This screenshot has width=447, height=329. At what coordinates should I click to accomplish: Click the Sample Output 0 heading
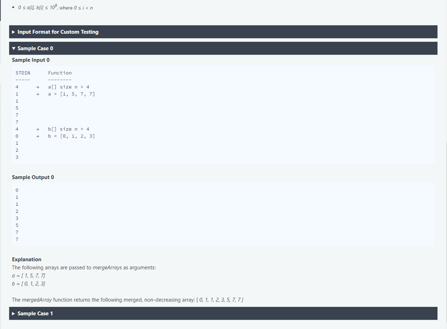[33, 177]
